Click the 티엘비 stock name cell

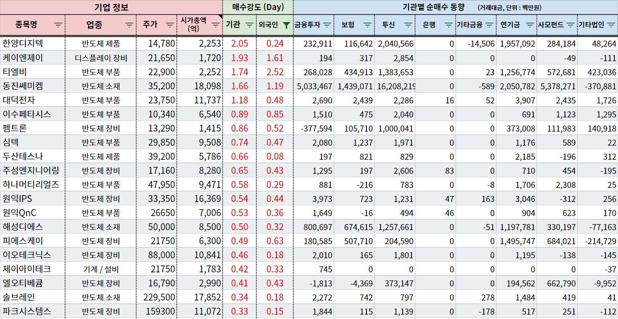pos(33,72)
